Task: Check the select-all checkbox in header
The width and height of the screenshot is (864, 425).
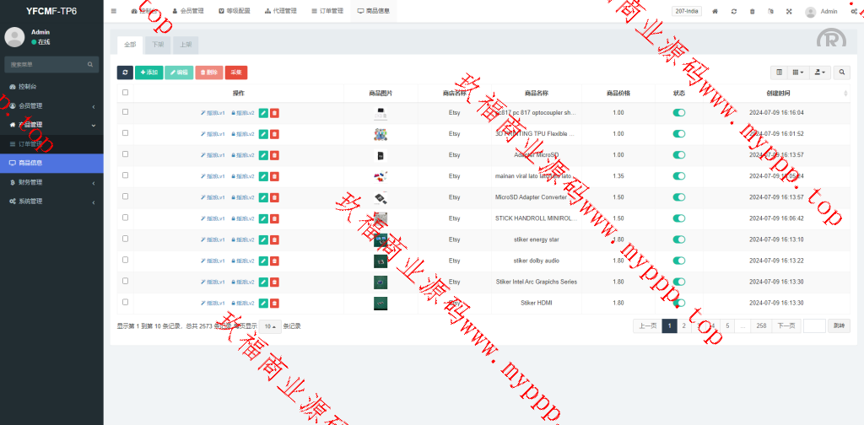Action: [x=126, y=93]
